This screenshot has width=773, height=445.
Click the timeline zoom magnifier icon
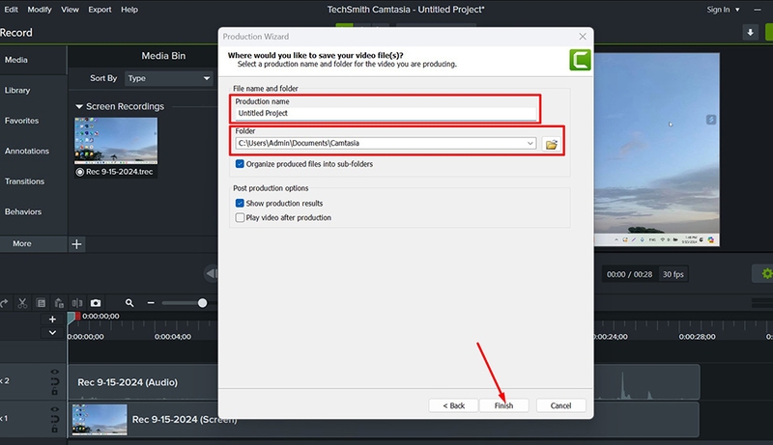pos(129,303)
